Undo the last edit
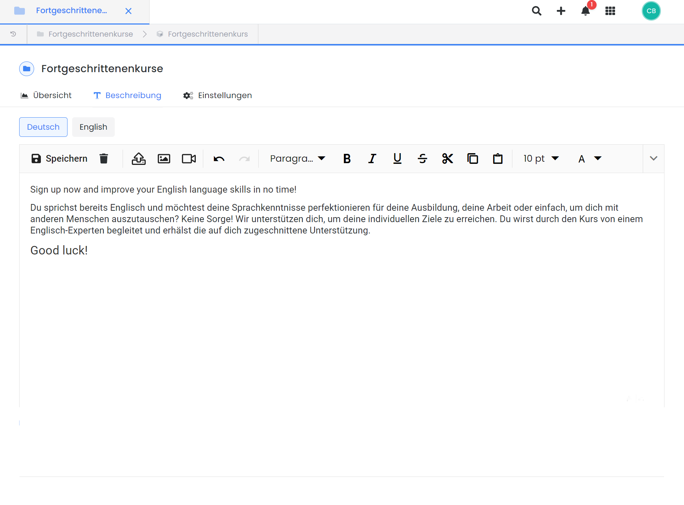The image size is (684, 505). tap(219, 159)
